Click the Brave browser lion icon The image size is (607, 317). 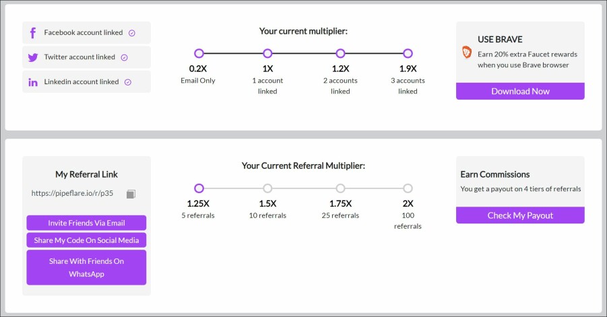click(x=467, y=52)
